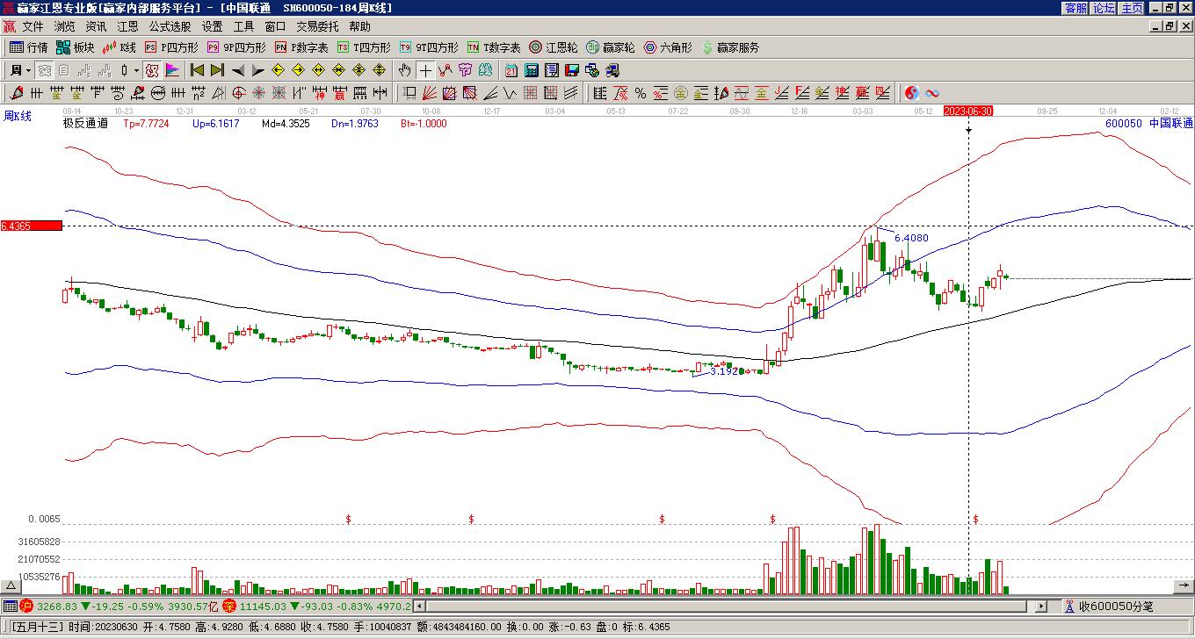Click the arrow button at volume panel right
Image resolution: width=1195 pixels, height=639 pixels.
point(1185,585)
